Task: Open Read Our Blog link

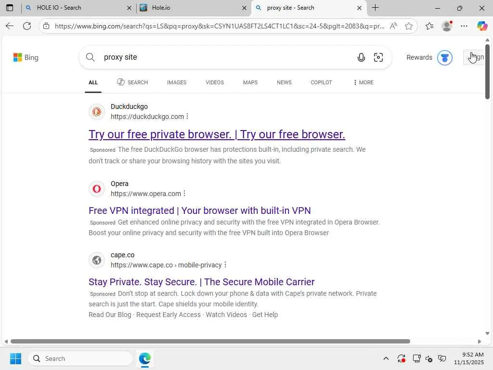Action: click(x=110, y=315)
